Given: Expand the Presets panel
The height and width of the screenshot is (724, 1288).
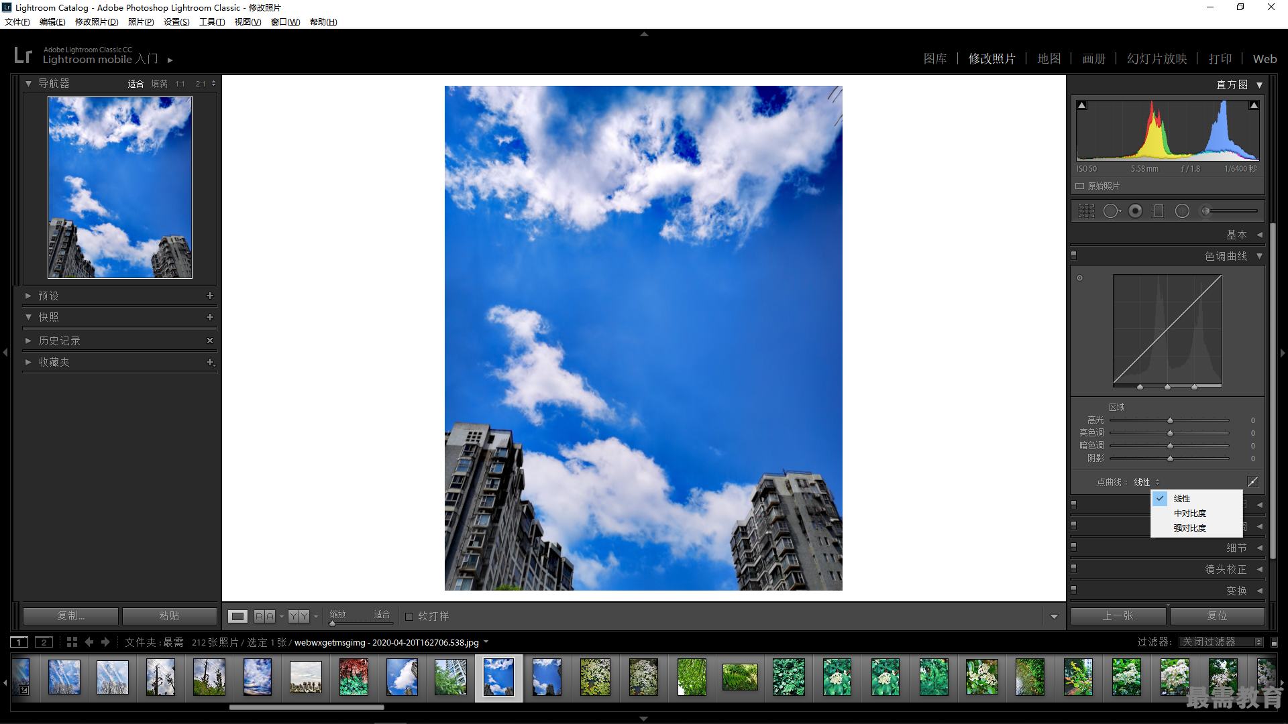Looking at the screenshot, I should pyautogui.click(x=28, y=296).
